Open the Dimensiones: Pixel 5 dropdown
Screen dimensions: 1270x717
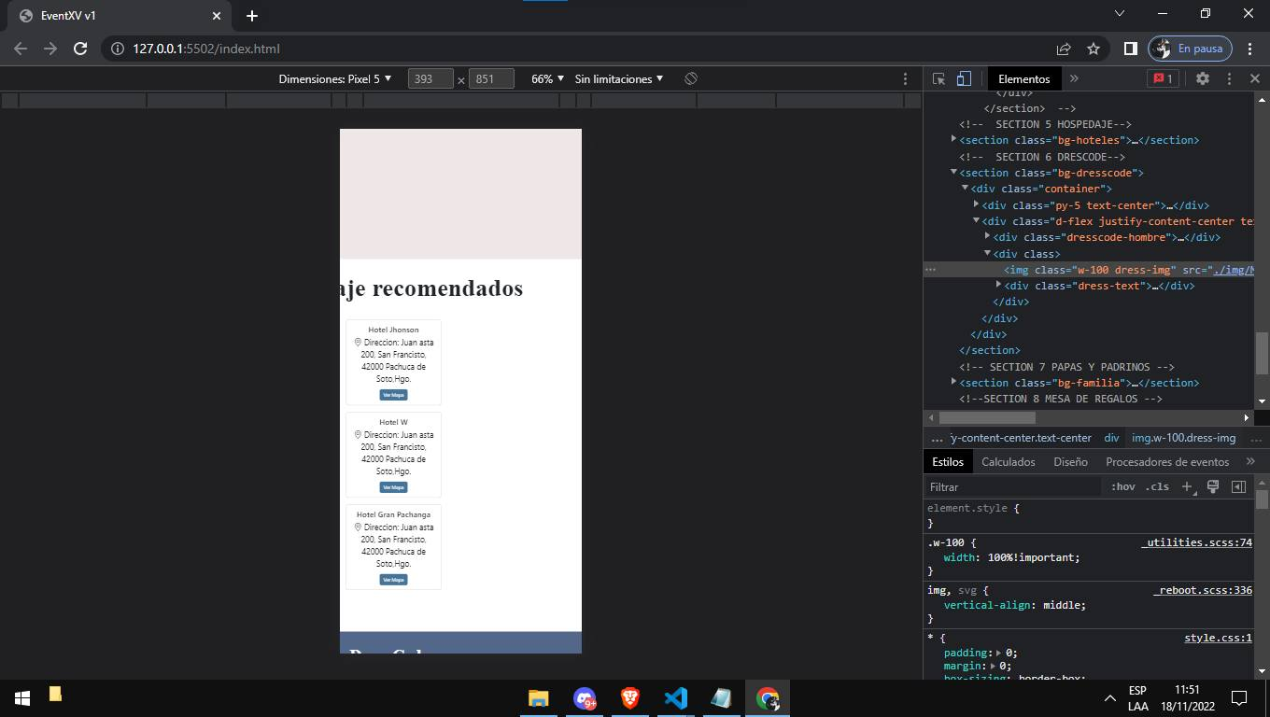pyautogui.click(x=335, y=79)
